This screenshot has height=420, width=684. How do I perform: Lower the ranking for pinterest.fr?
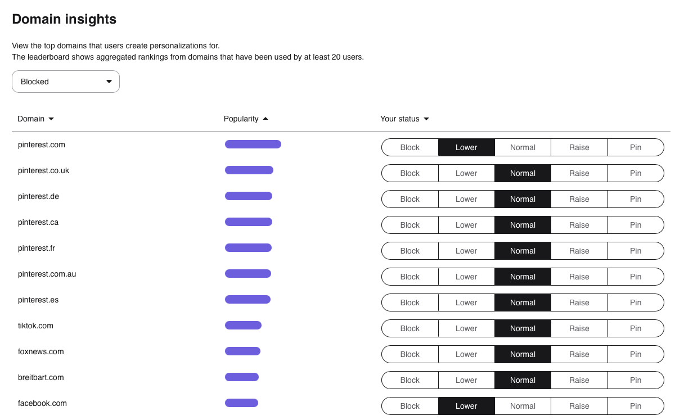(466, 250)
